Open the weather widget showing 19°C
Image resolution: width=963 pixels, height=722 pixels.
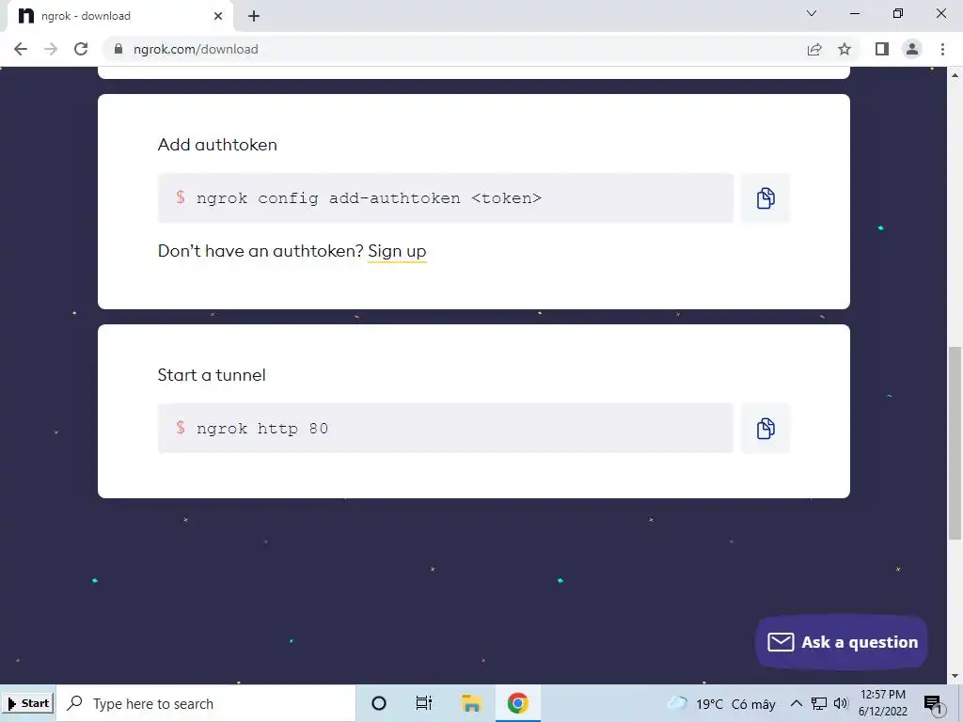tap(721, 703)
